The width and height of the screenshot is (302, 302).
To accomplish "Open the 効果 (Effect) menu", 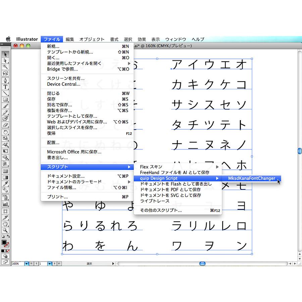I will pos(142,39).
